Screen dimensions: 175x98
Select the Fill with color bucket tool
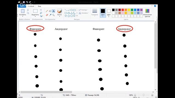tap(50, 11)
